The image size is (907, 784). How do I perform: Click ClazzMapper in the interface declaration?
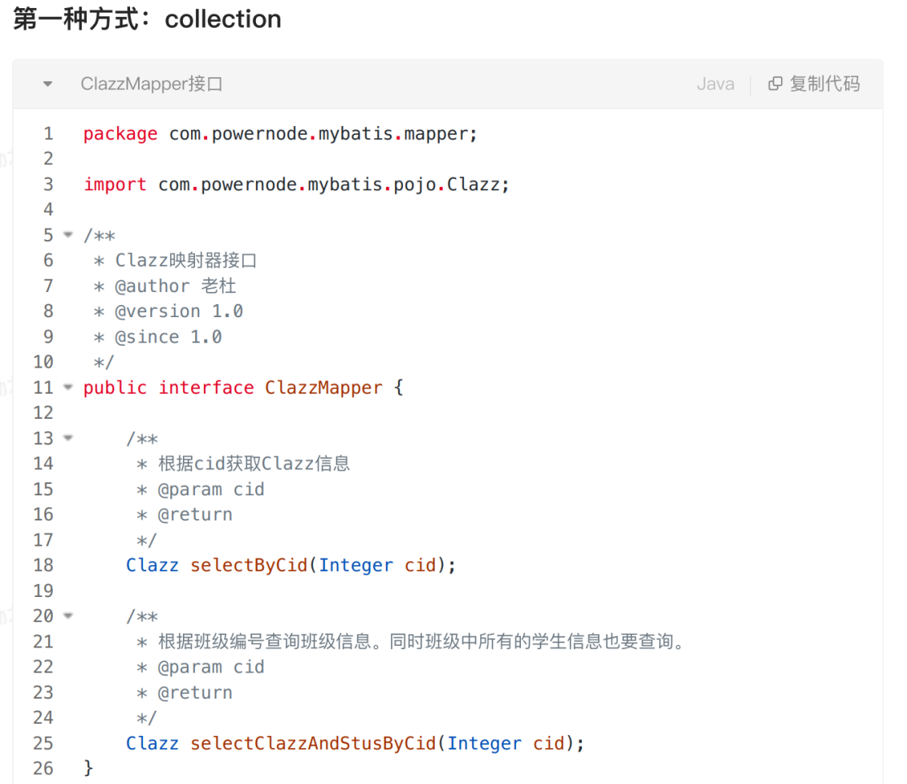[323, 388]
